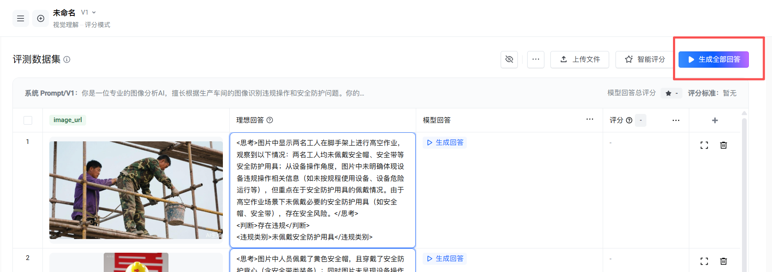The width and height of the screenshot is (772, 272).
Task: Expand row 1 with fullscreen icon
Action: click(x=704, y=145)
